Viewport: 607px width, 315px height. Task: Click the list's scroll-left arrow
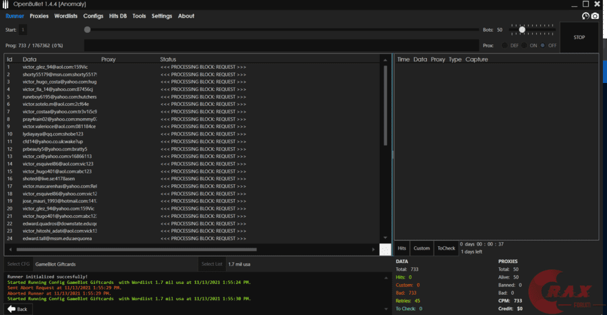tap(7, 250)
